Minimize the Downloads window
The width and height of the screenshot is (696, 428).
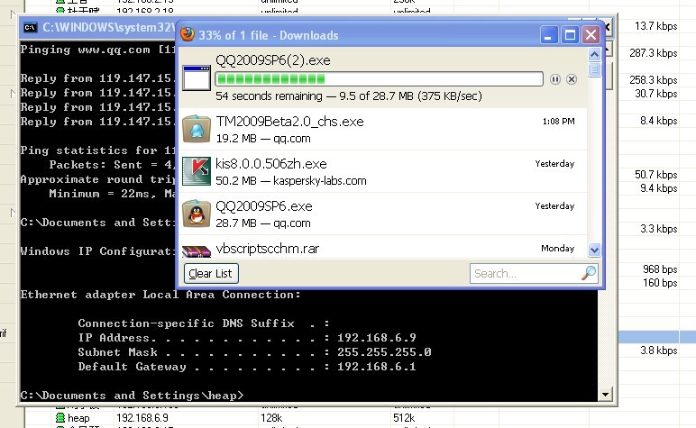click(x=548, y=34)
